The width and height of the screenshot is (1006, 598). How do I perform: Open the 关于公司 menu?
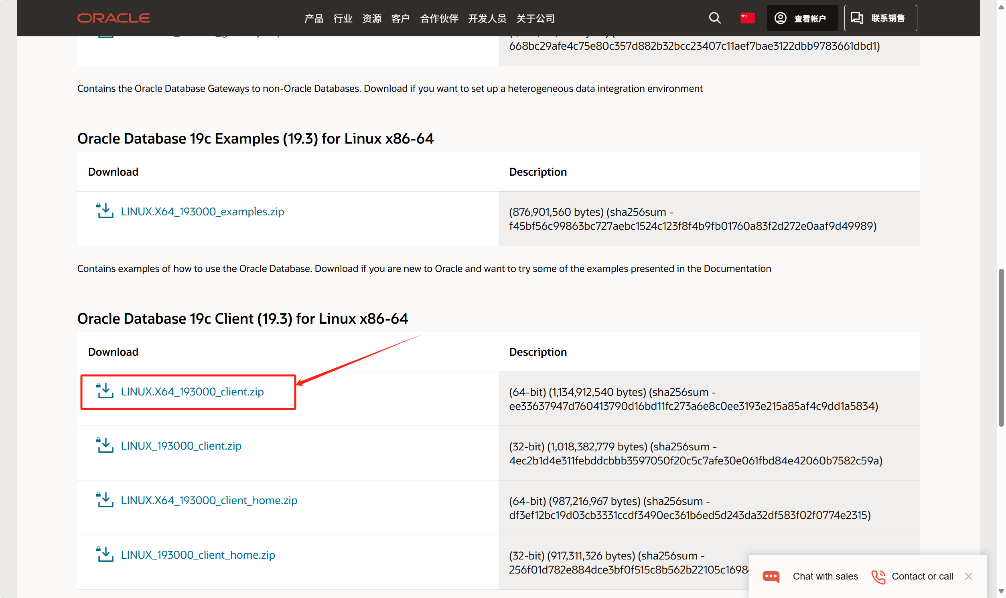535,18
